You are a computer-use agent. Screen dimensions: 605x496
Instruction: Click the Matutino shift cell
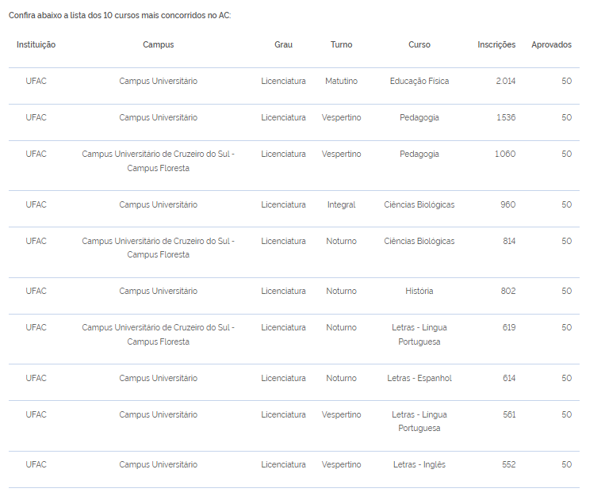[x=341, y=82]
